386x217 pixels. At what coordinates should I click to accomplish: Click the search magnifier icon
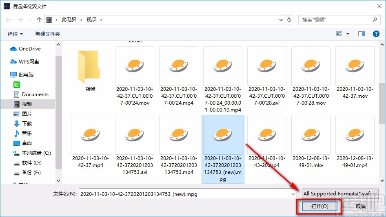click(x=375, y=20)
